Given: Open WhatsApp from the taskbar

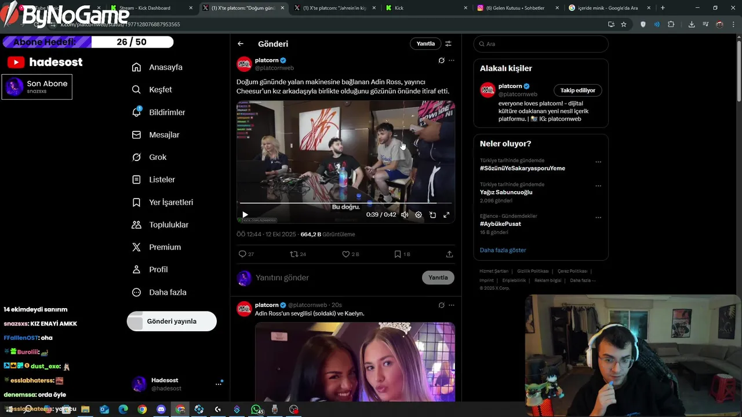Looking at the screenshot, I should coord(256,409).
